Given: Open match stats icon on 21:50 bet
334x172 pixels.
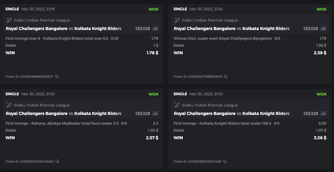Looking at the screenshot, I should click(x=155, y=113).
